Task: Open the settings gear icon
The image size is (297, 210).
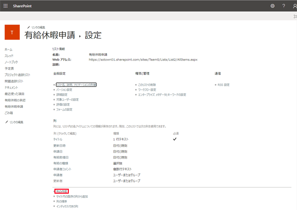Action: 272,6
